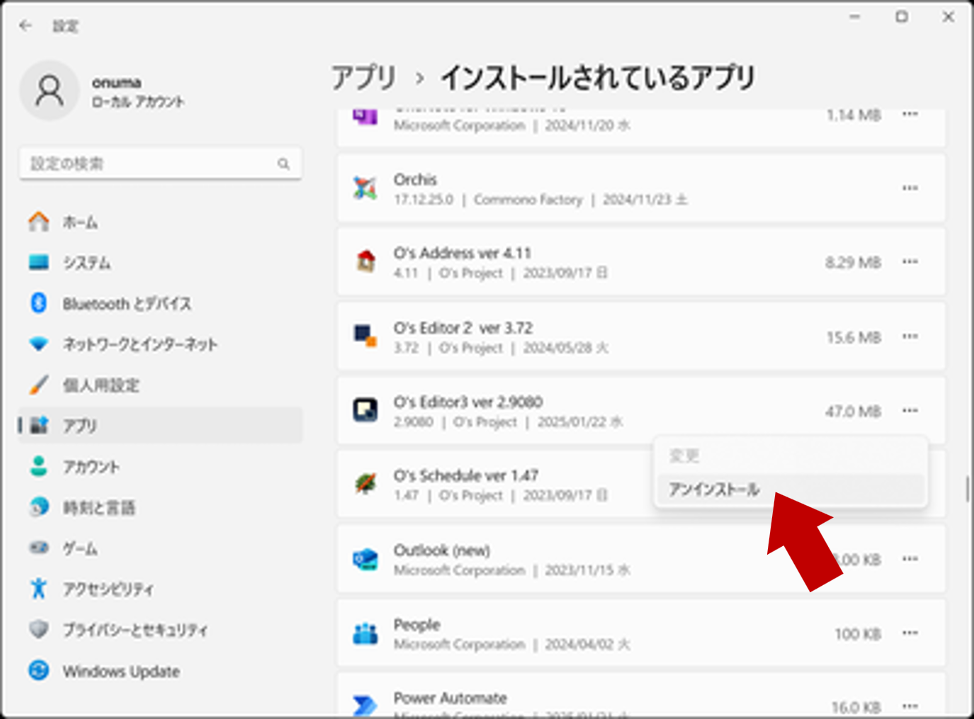Click the disabled Modify menu entry
Image resolution: width=974 pixels, height=719 pixels.
(x=791, y=455)
